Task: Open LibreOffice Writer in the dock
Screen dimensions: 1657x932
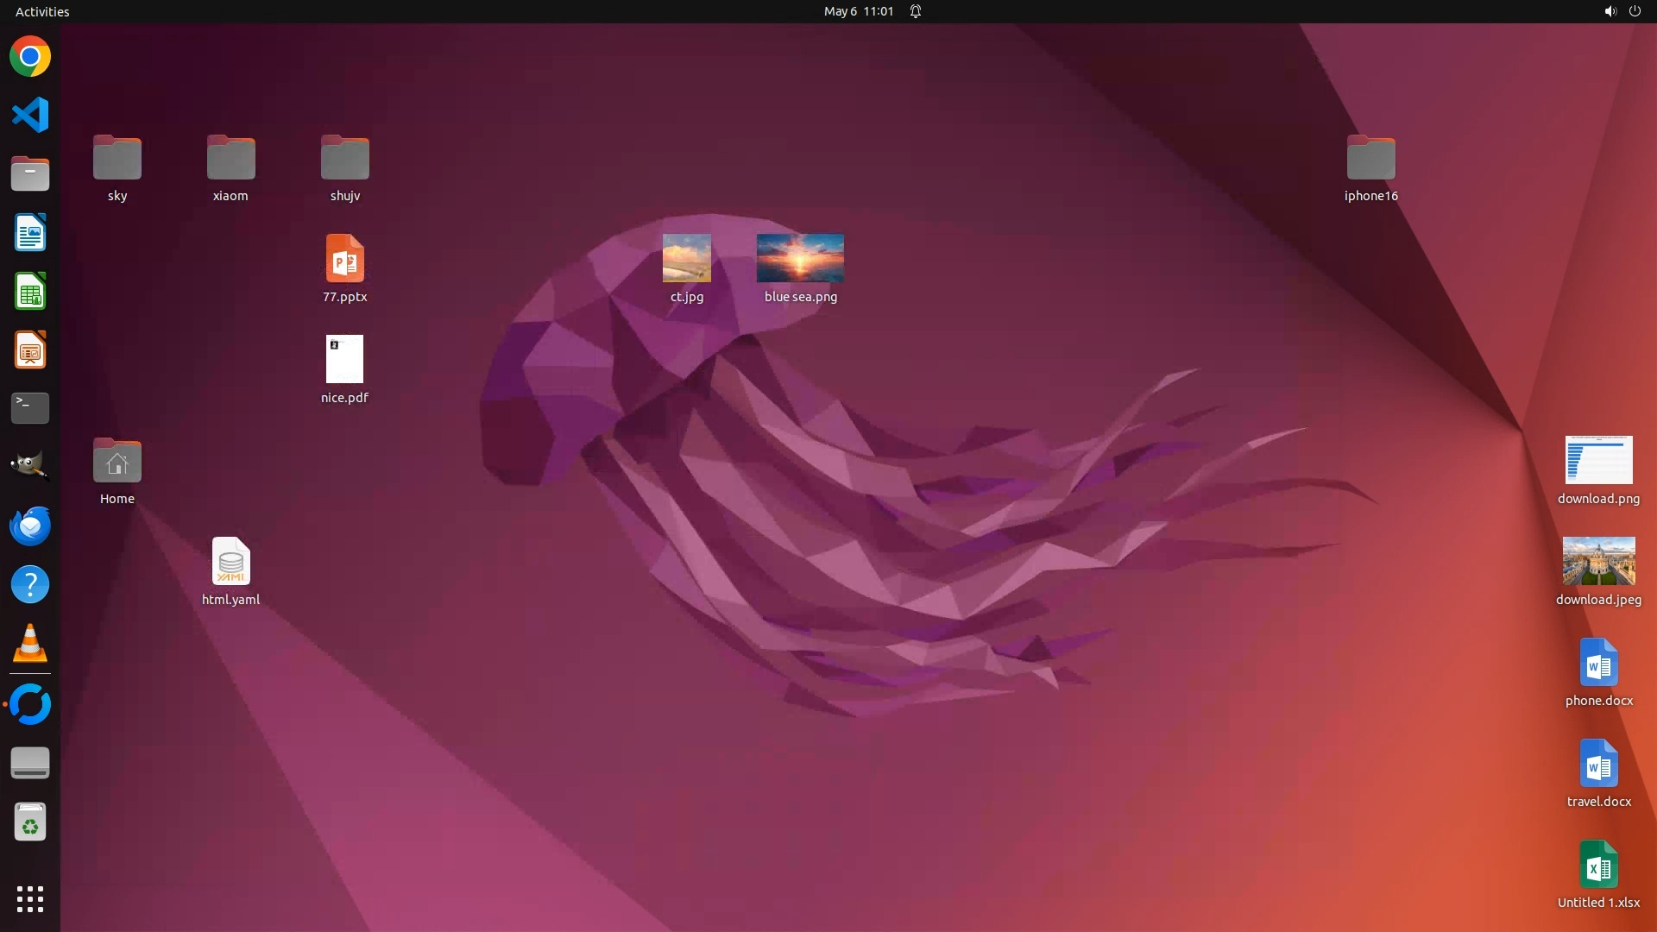Action: point(30,233)
